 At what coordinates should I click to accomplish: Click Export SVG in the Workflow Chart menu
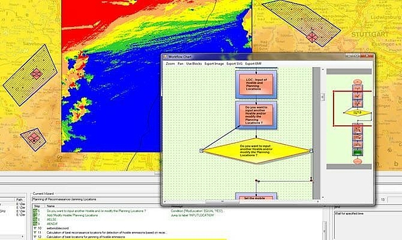[x=234, y=63]
